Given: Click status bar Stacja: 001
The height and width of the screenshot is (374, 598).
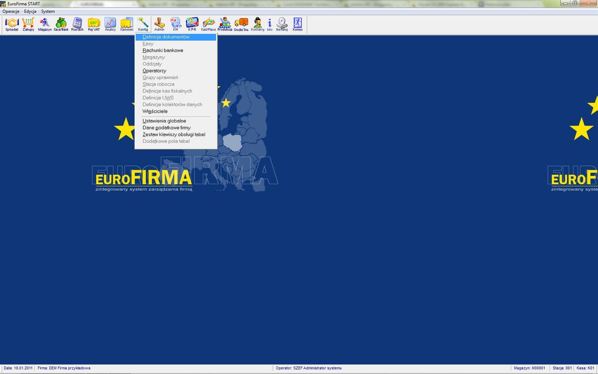Looking at the screenshot, I should [562, 368].
